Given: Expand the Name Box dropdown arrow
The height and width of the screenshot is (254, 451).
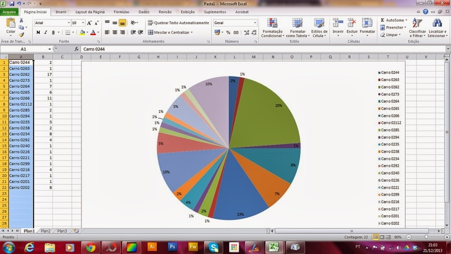Looking at the screenshot, I should [49, 49].
